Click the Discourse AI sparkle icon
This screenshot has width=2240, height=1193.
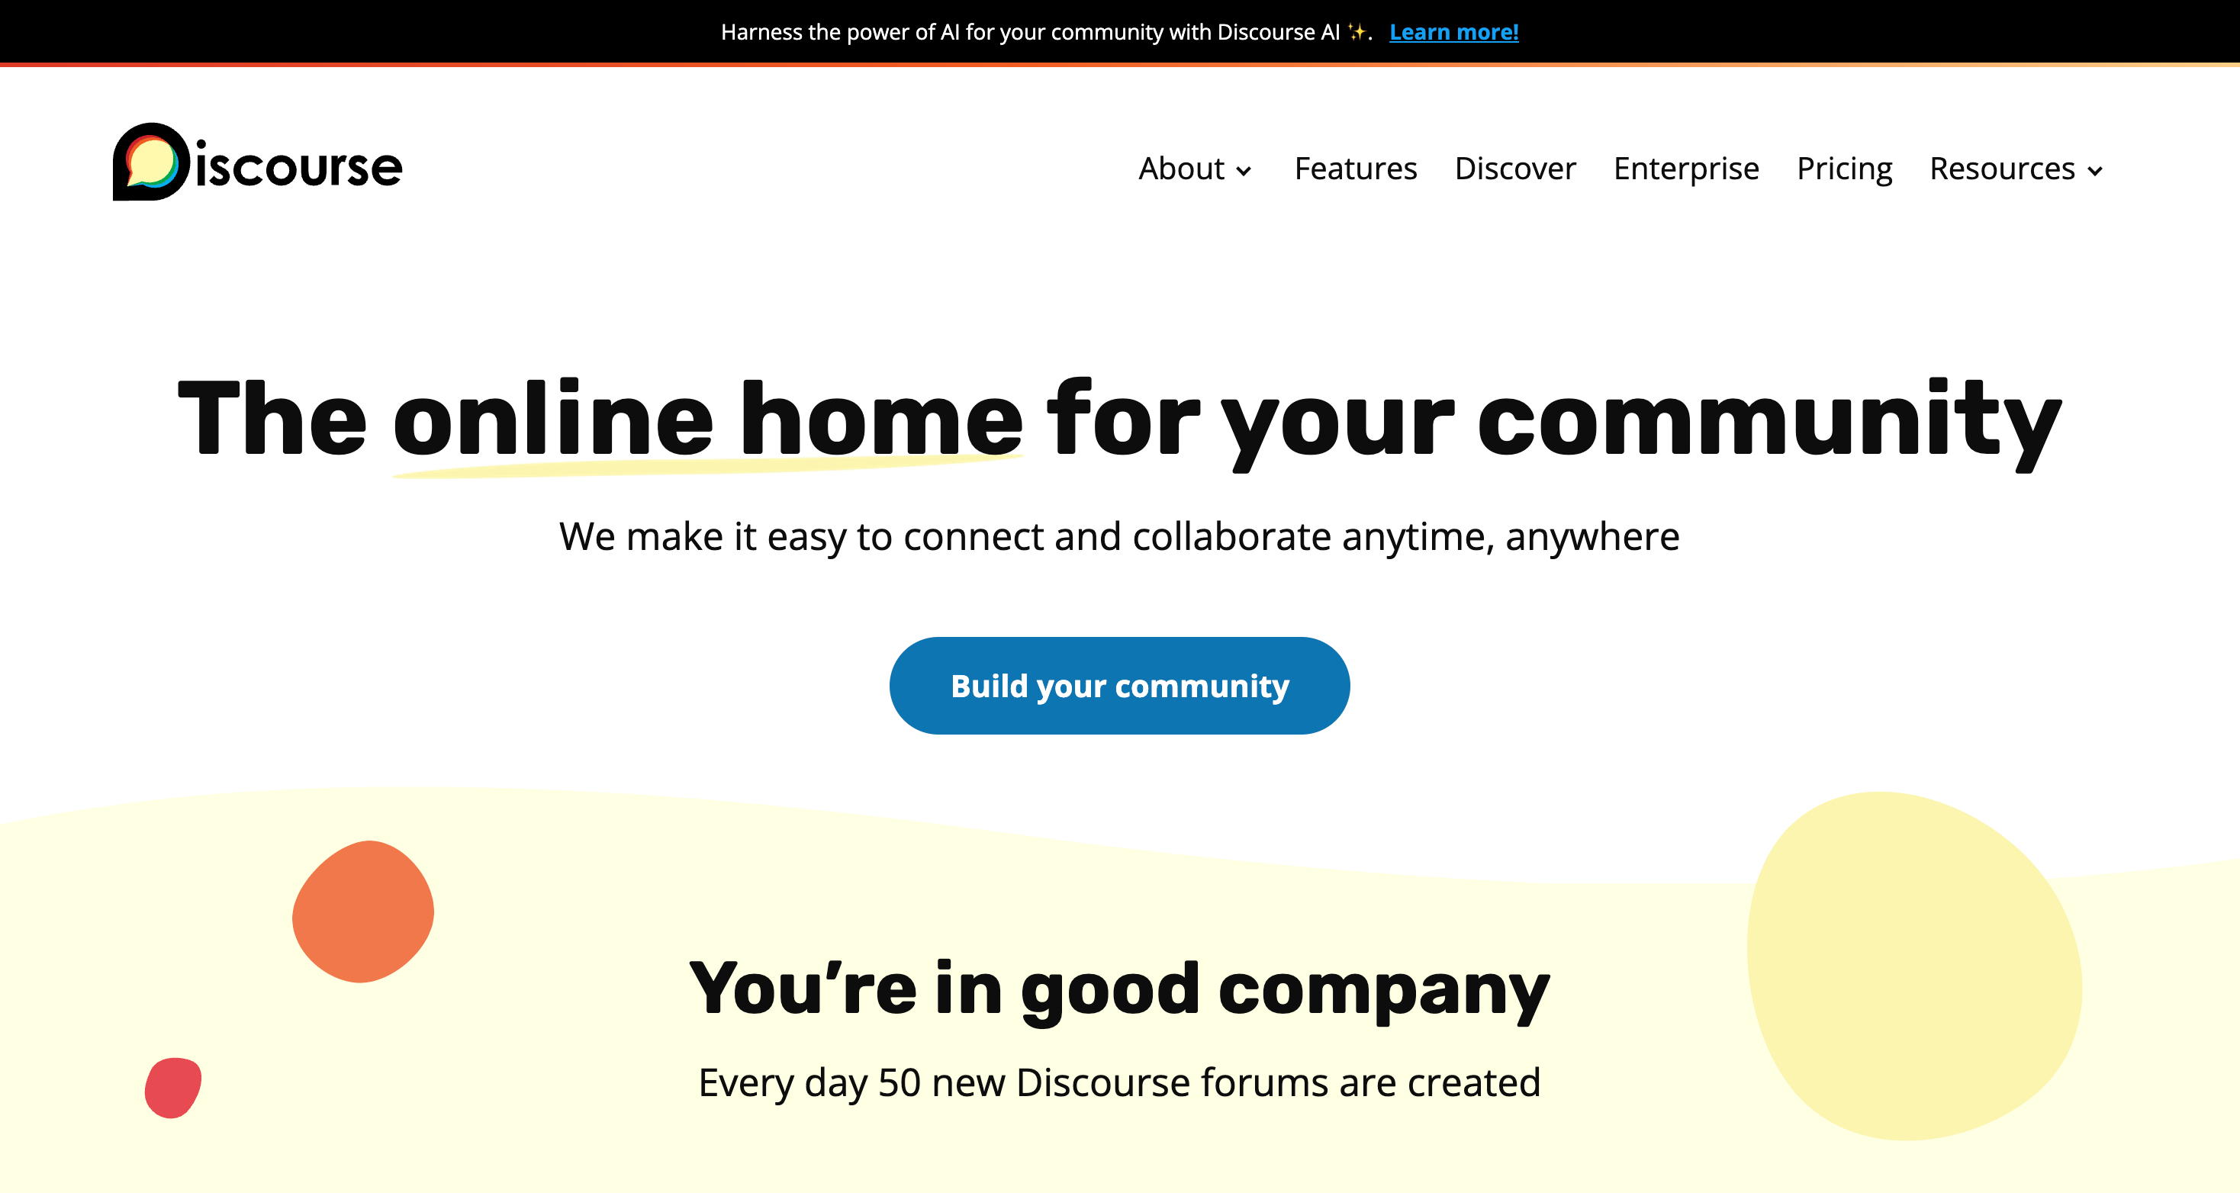(x=1357, y=31)
